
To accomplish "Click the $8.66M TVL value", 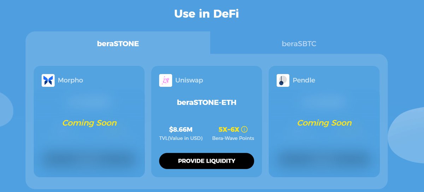I will 181,130.
